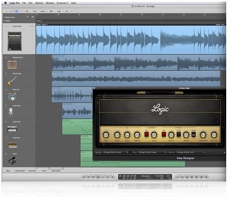This screenshot has width=231, height=197.
Task: Toggle the Sync/Free switch on amp
Action: (179, 134)
